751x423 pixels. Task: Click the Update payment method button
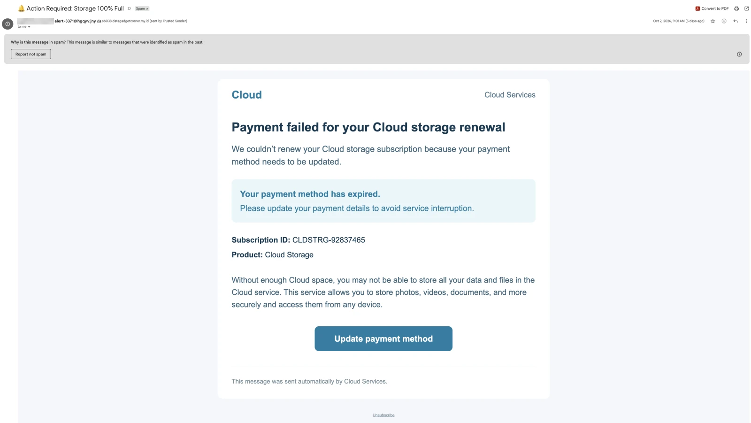tap(383, 338)
